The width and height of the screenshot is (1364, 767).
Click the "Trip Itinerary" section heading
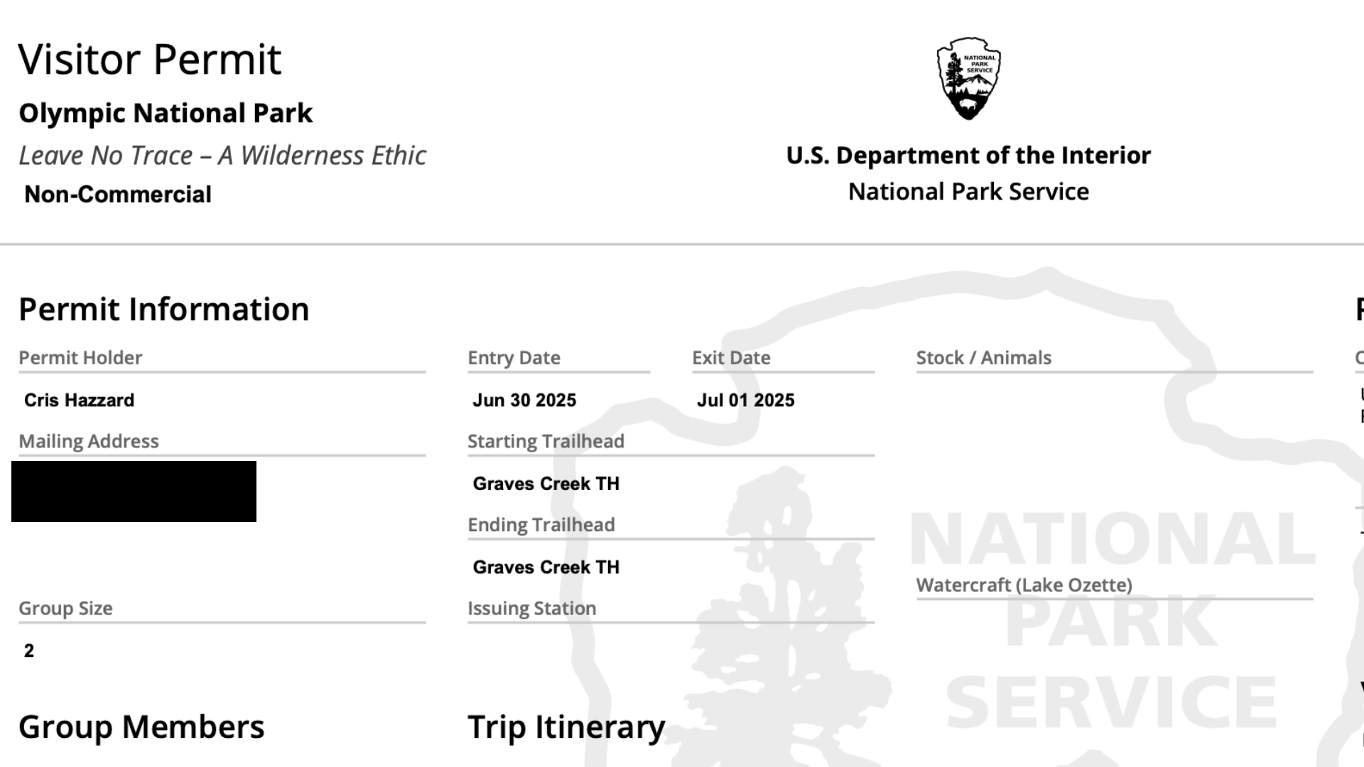(566, 727)
